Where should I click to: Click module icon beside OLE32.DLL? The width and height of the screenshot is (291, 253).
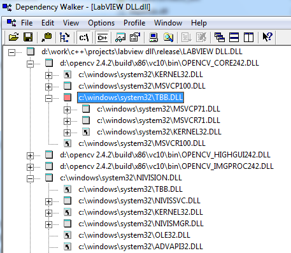tap(67, 235)
